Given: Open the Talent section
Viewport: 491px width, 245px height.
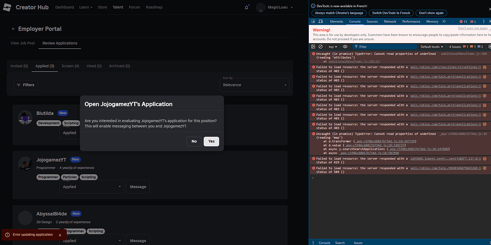Looking at the screenshot, I should pyautogui.click(x=118, y=7).
